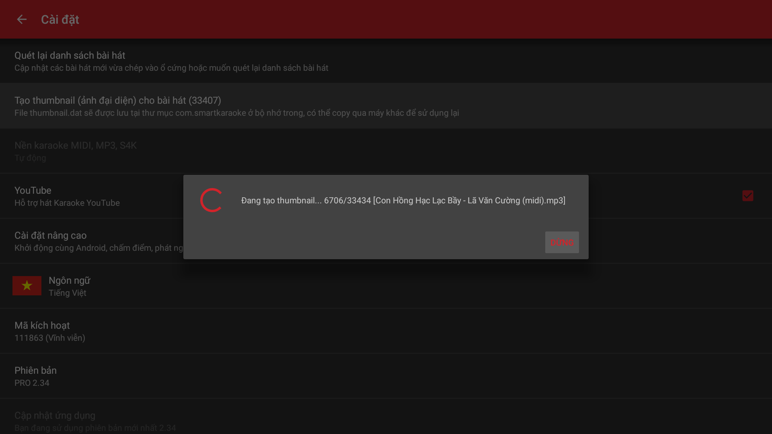Expand Cài đặt nâng cao settings

point(92,241)
